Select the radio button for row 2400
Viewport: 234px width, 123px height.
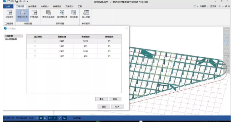pyautogui.click(x=35, y=51)
